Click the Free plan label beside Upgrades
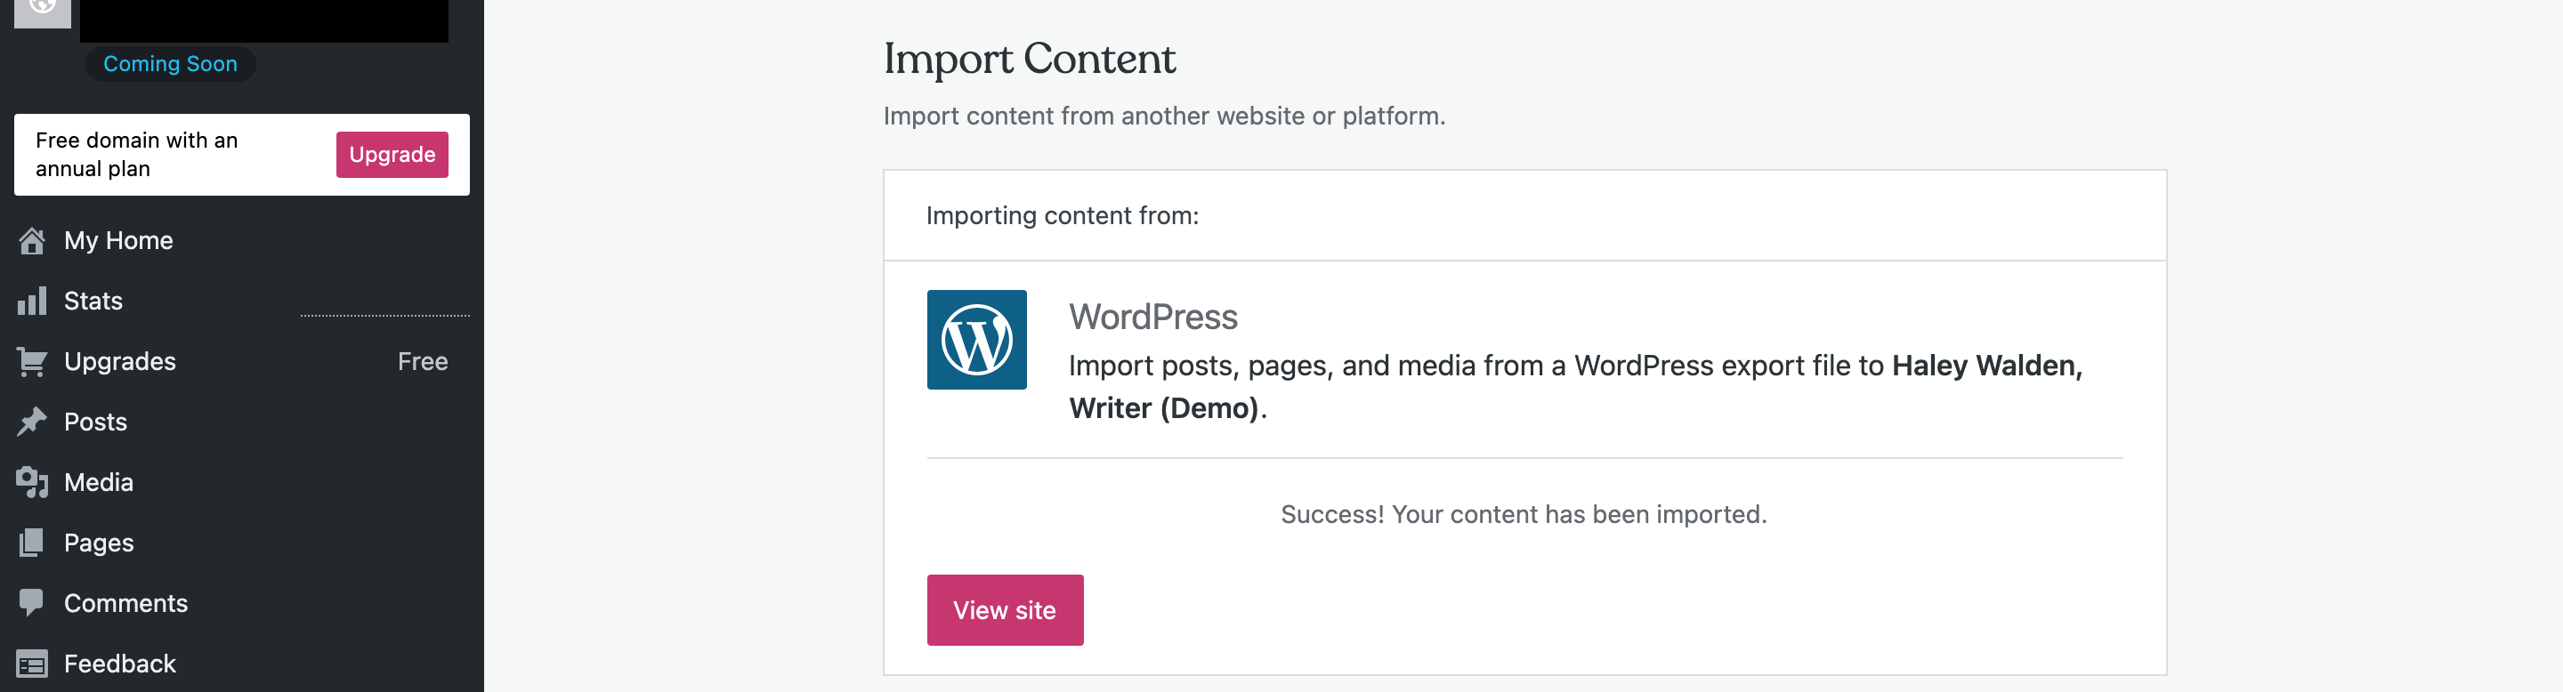 pyautogui.click(x=422, y=362)
